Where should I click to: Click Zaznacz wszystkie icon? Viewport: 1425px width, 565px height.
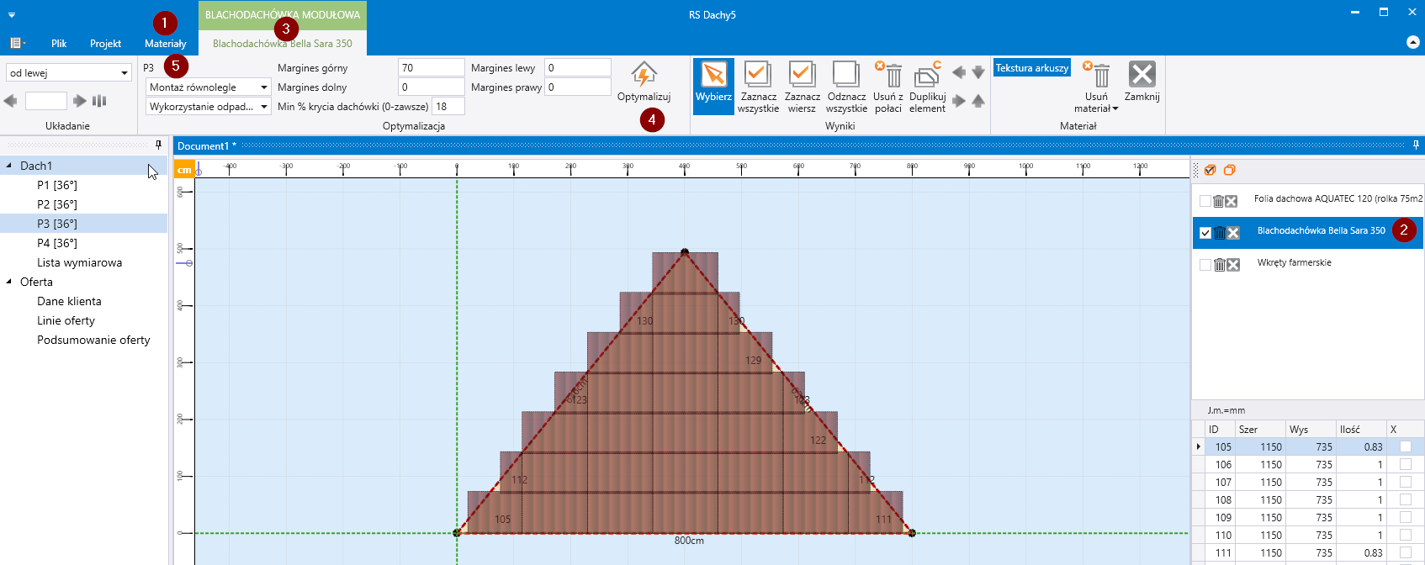click(x=757, y=76)
